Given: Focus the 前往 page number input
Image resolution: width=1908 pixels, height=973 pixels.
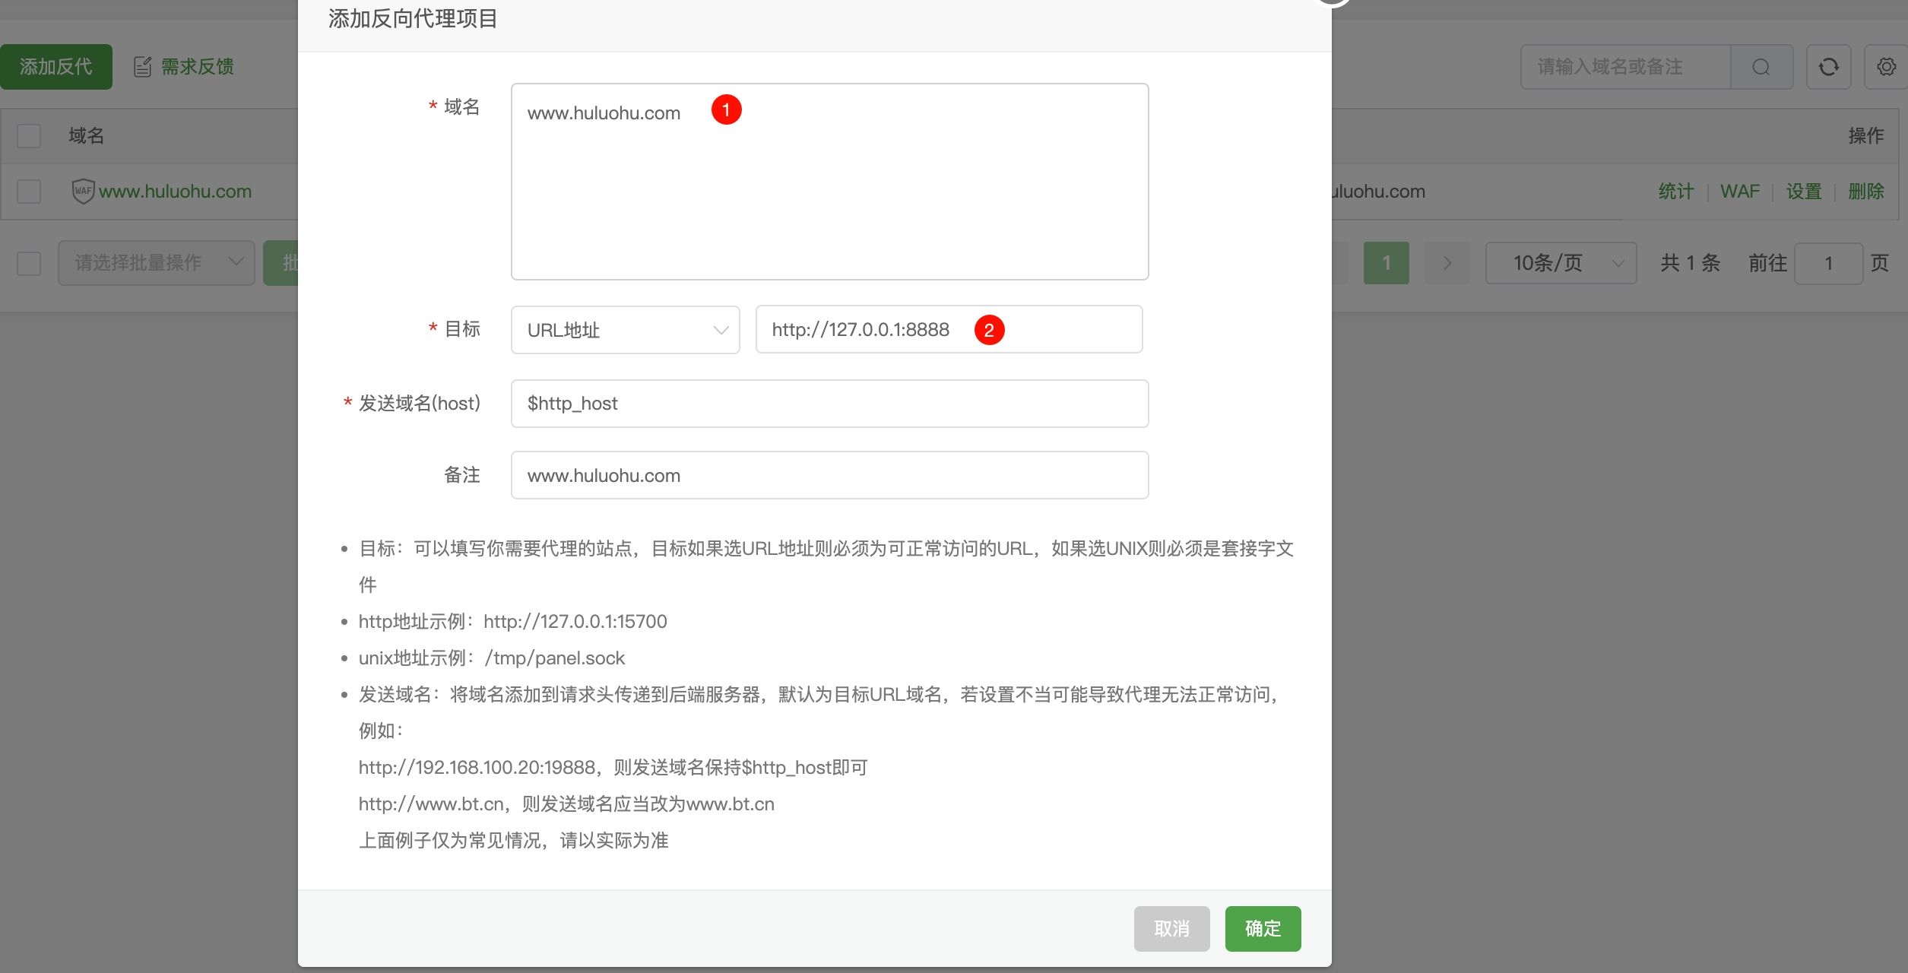Looking at the screenshot, I should point(1829,263).
